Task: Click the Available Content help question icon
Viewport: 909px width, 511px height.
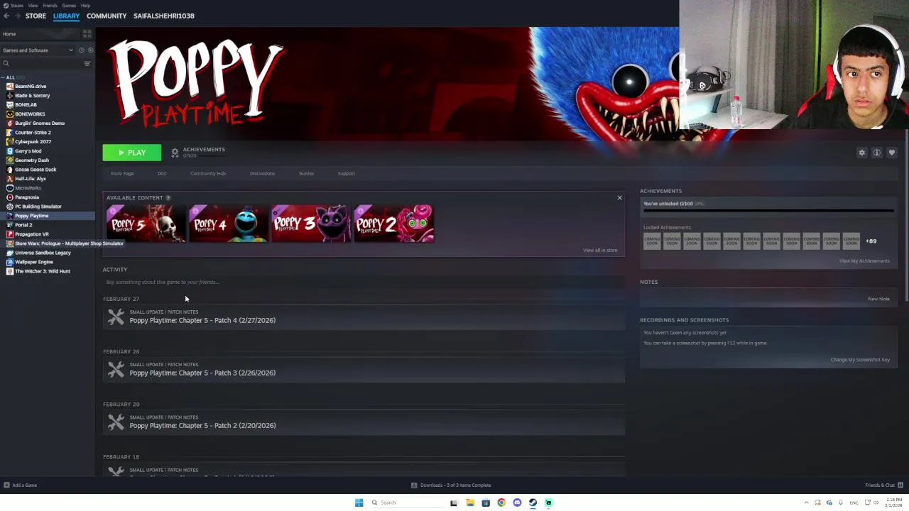Action: tap(168, 197)
